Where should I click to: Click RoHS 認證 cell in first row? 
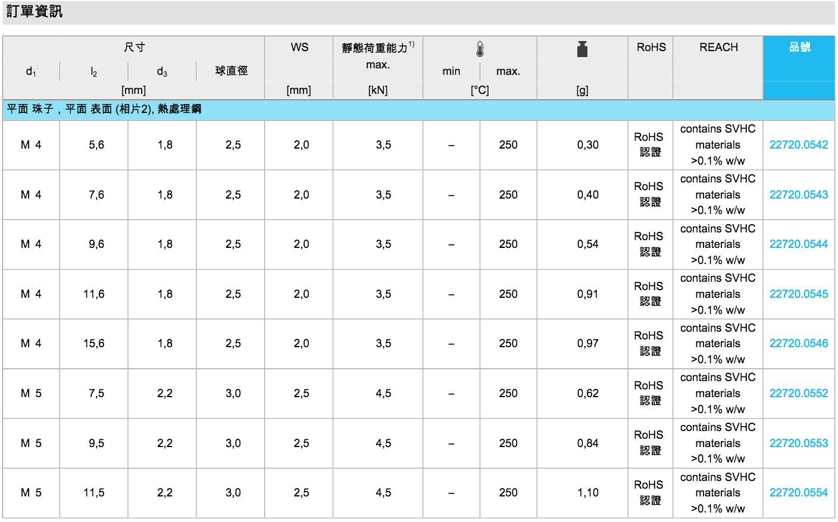point(649,145)
